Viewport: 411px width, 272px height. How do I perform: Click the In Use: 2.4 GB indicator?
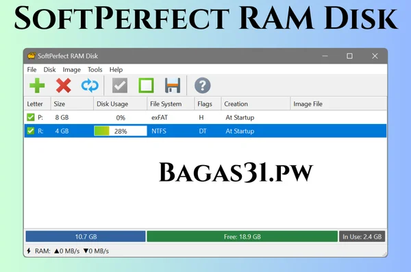click(362, 236)
